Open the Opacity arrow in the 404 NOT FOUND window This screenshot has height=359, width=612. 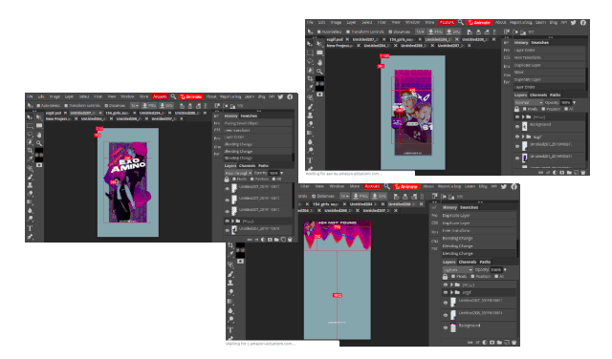505,270
